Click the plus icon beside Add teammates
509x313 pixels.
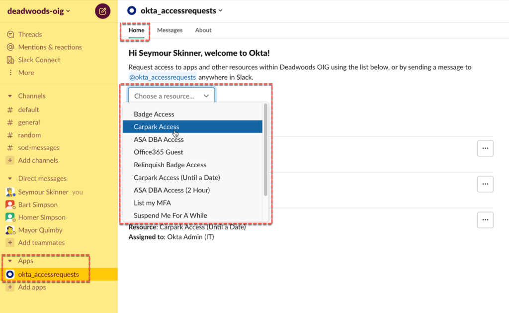[x=10, y=243]
